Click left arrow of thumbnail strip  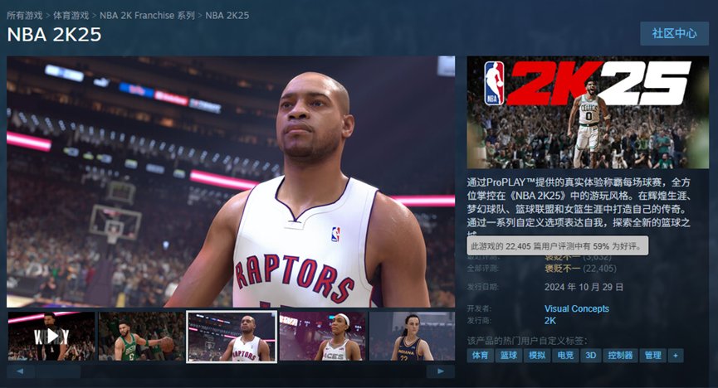[20, 371]
